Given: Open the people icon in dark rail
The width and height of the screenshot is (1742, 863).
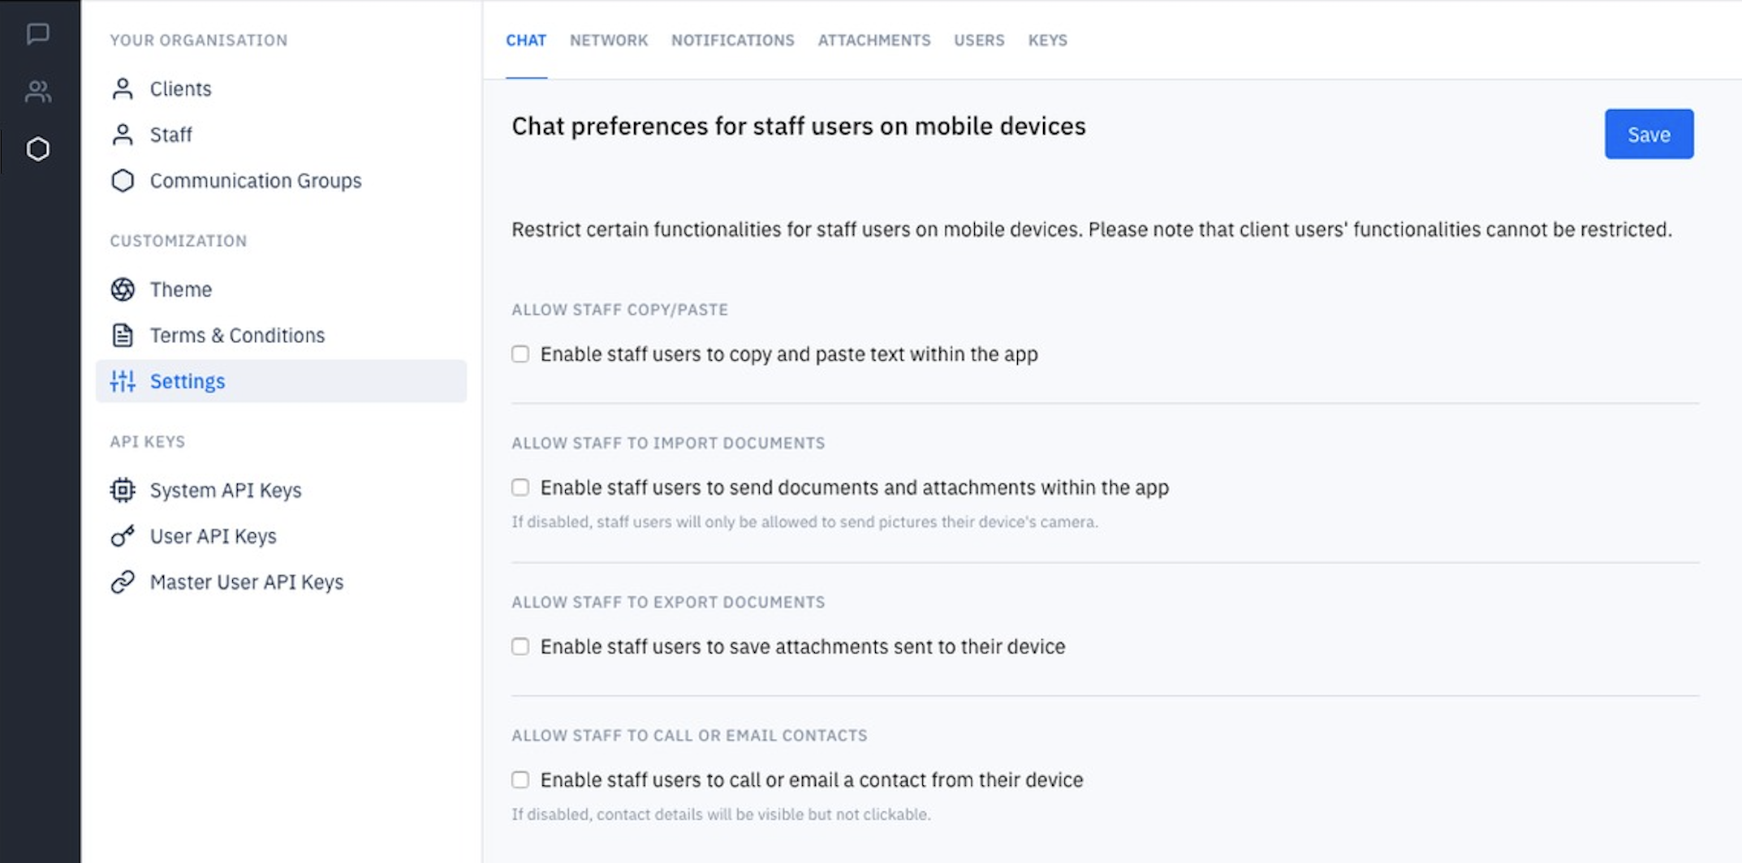Looking at the screenshot, I should (38, 91).
